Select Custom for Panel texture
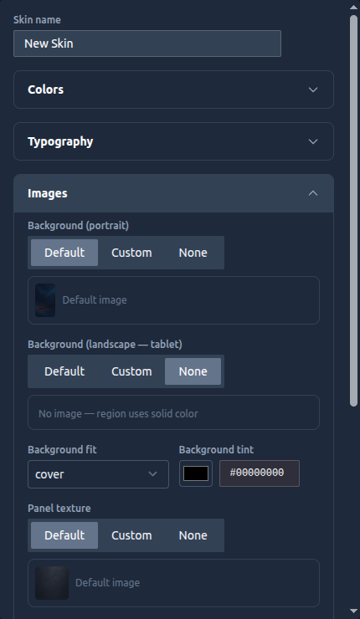 [x=131, y=535]
